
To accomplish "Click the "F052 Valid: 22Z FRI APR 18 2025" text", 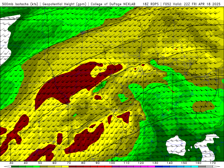I will coord(192,4).
